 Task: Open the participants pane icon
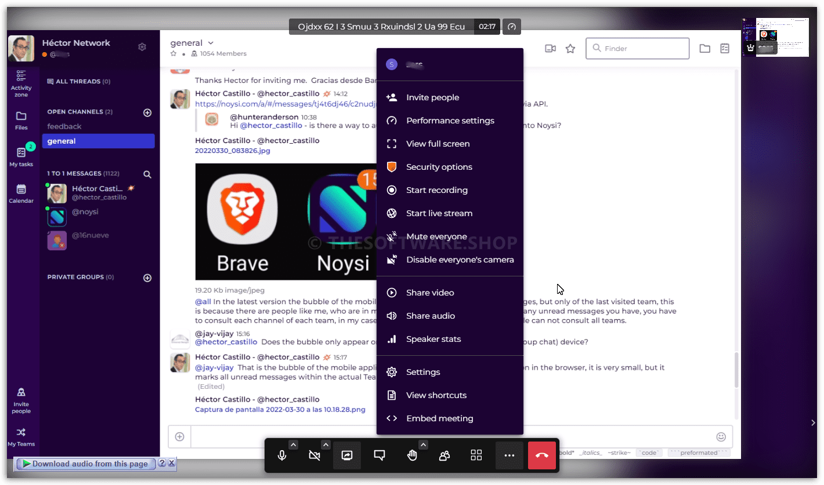(x=444, y=455)
